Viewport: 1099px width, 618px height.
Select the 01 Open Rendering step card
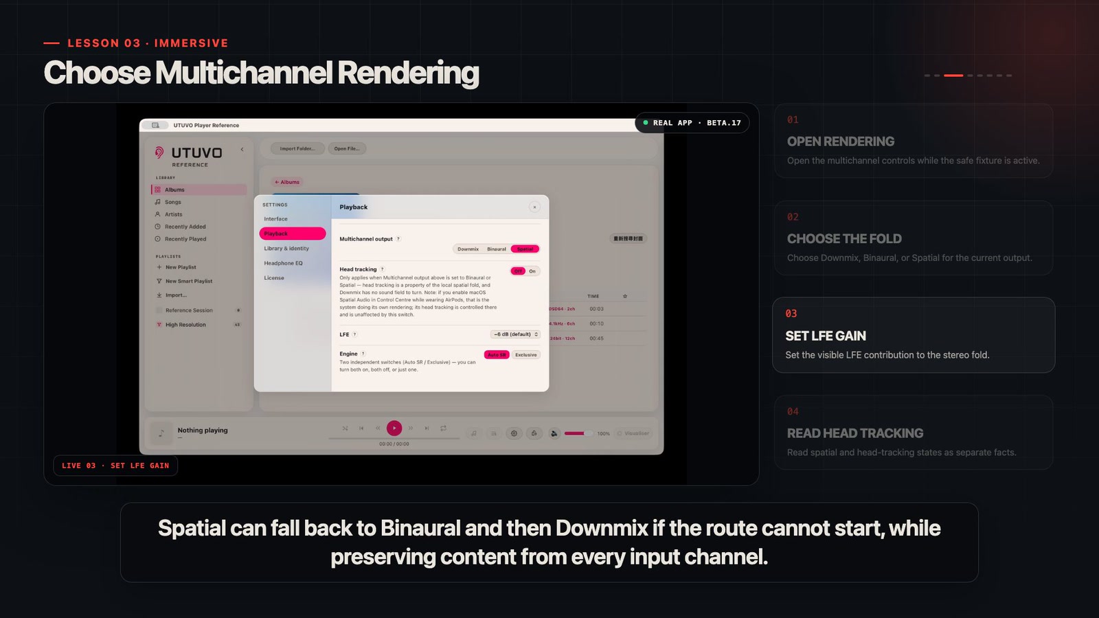coord(914,141)
